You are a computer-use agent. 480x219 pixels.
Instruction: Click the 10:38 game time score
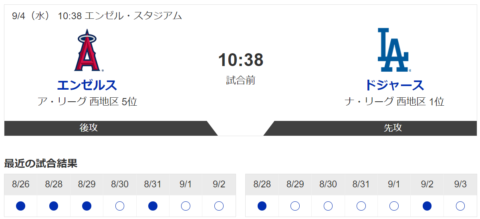point(241,60)
